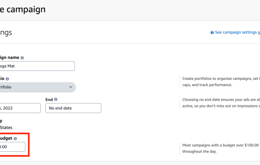Click the No end date field
Screen dimensions: 260x165
[x=73, y=108]
